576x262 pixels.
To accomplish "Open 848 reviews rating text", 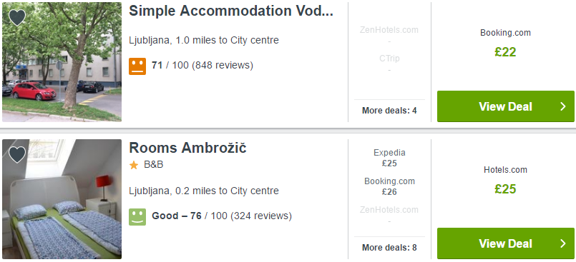I will 202,66.
